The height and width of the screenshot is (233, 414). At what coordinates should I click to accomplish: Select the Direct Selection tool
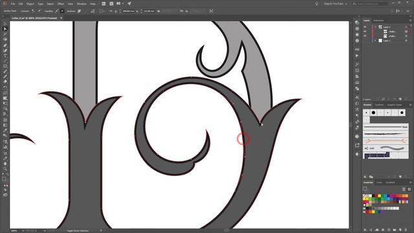coord(5,28)
